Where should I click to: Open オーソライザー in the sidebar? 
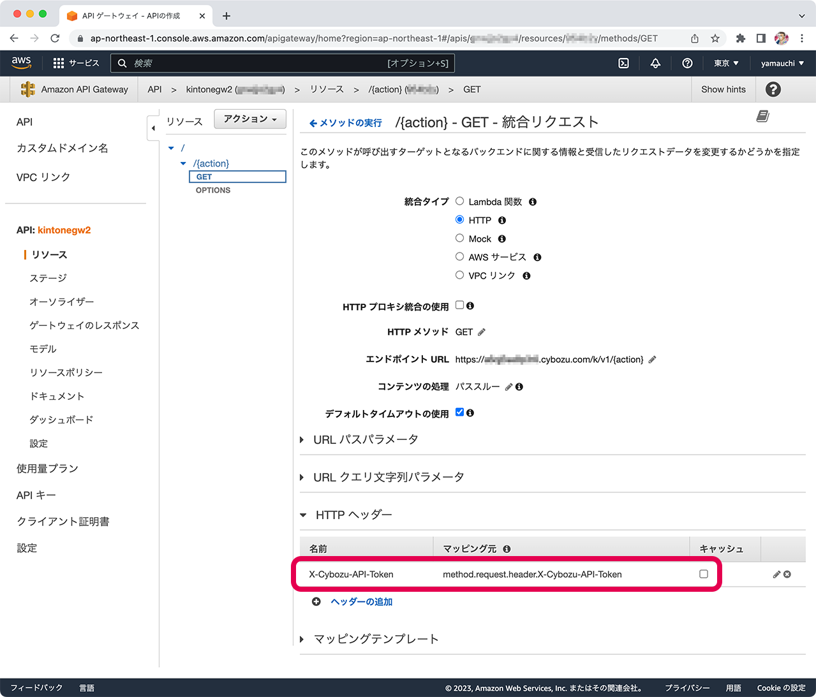coord(62,302)
